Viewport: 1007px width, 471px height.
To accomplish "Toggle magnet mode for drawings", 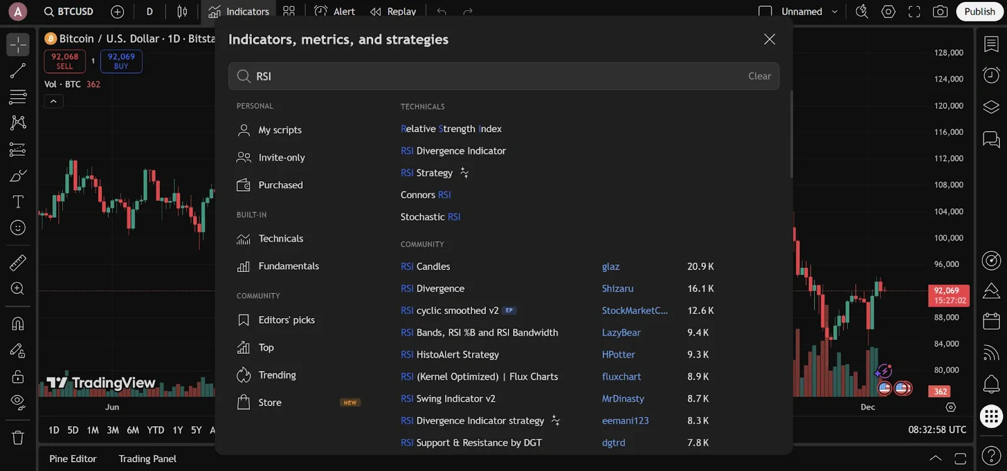I will (18, 324).
